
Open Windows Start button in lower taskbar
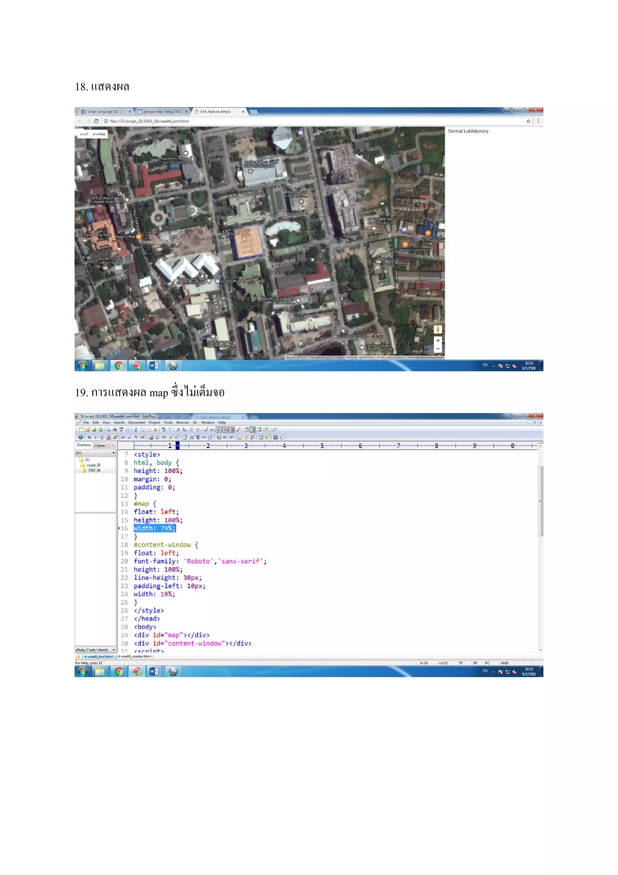coord(82,671)
